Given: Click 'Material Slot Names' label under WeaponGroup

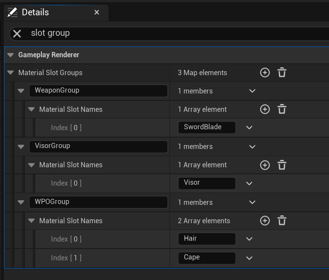Looking at the screenshot, I should tap(71, 109).
